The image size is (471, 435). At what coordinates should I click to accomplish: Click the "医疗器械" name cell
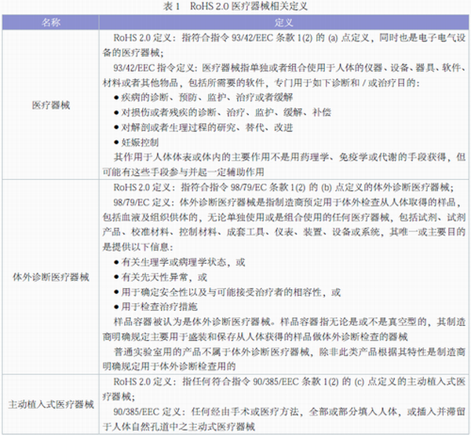click(x=50, y=104)
